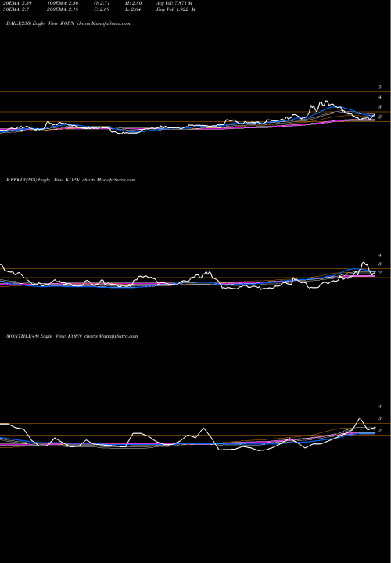This screenshot has height=563, width=391.
Task: Click the L: 2.64 low price
Action: (135, 9)
